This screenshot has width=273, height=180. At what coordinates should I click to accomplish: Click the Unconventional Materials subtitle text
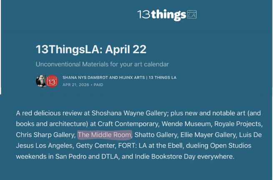click(102, 64)
